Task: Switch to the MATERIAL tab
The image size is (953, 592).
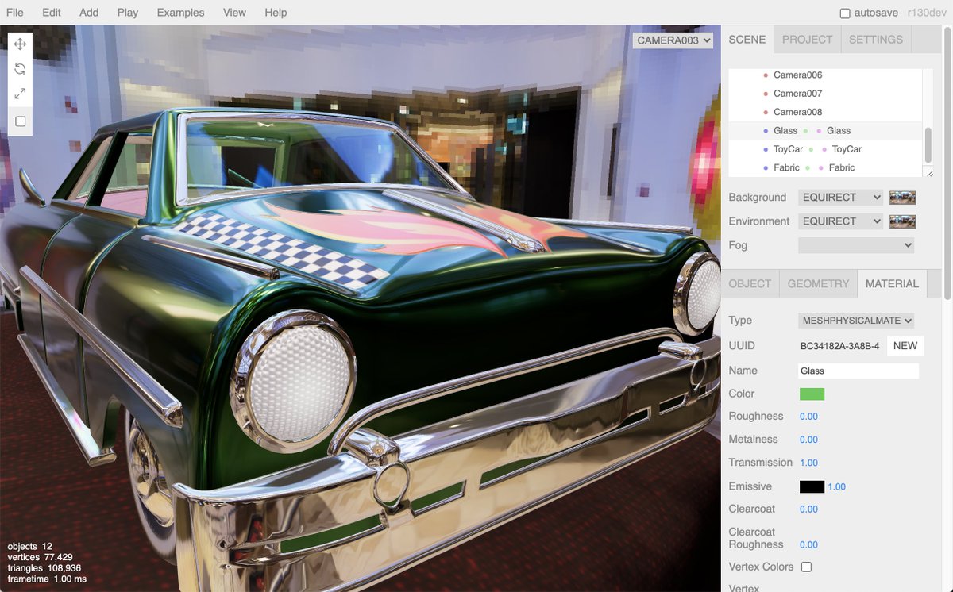Action: 892,283
